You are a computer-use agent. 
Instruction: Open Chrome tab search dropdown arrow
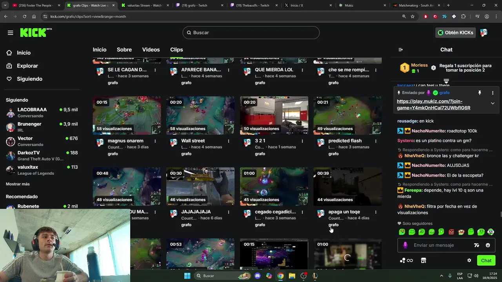[x=5, y=5]
